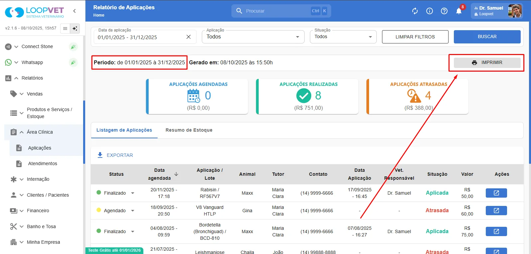Click the EXPORTAR link

[x=115, y=155]
